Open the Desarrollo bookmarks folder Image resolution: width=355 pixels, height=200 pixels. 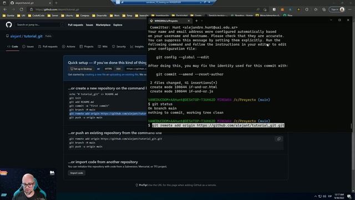pyautogui.click(x=100, y=16)
